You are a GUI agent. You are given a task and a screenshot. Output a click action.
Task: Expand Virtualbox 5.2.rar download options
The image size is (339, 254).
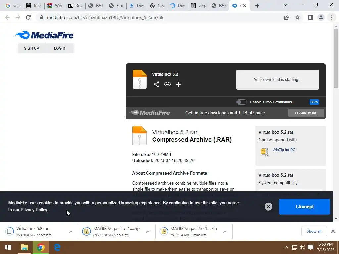click(71, 232)
